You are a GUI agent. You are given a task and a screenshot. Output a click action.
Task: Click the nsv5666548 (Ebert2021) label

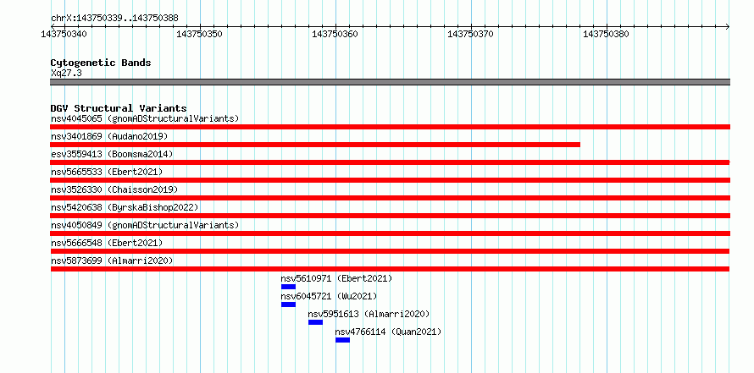point(107,243)
